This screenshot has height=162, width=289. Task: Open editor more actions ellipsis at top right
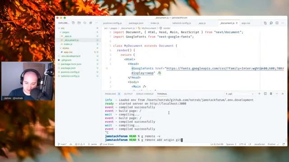coord(283,23)
